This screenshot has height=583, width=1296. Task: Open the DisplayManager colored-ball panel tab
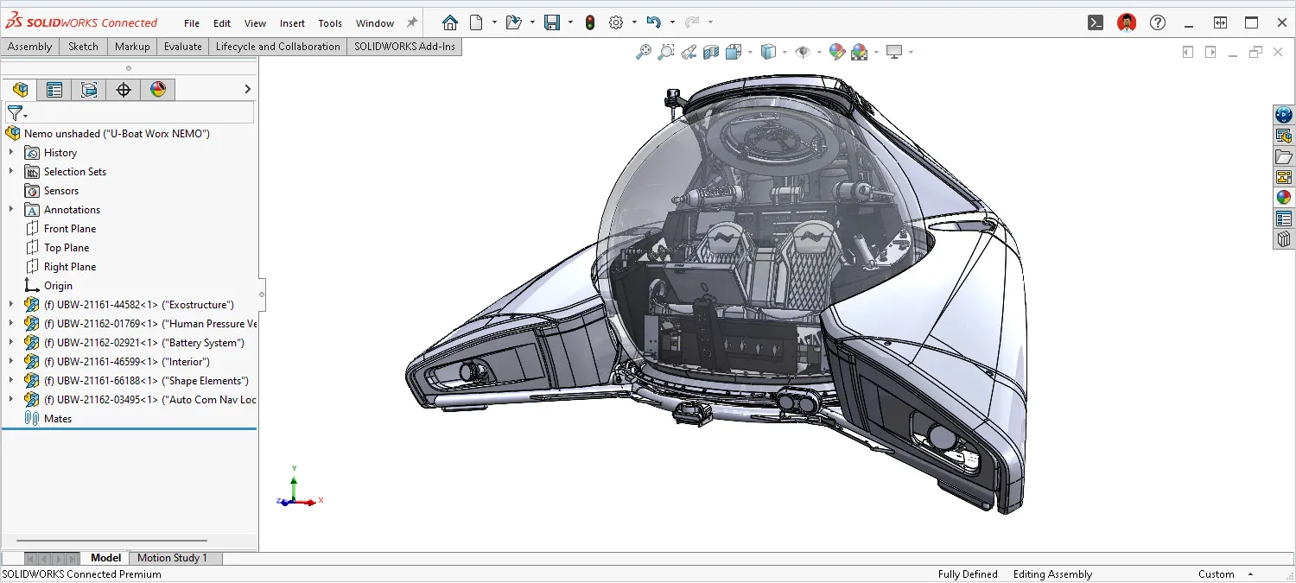[x=158, y=89]
